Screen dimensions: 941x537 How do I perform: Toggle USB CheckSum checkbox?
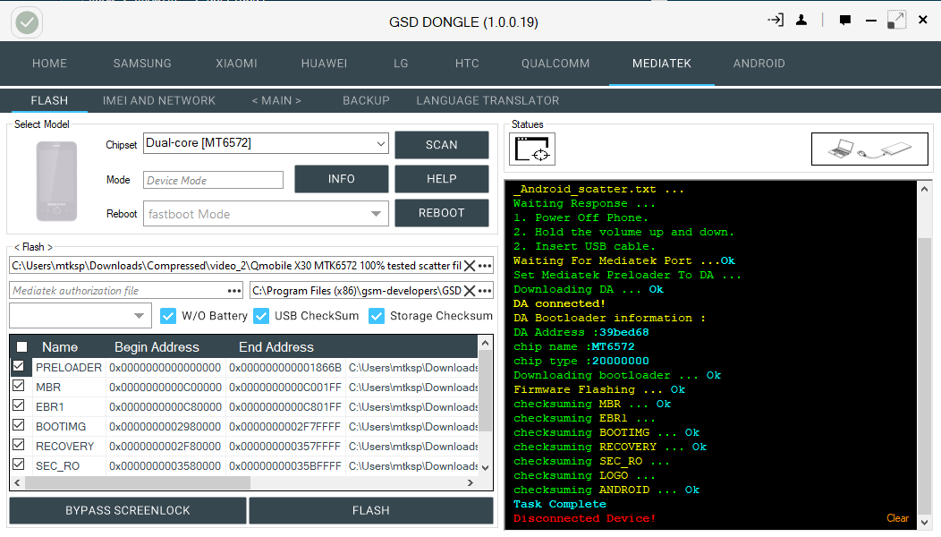261,316
